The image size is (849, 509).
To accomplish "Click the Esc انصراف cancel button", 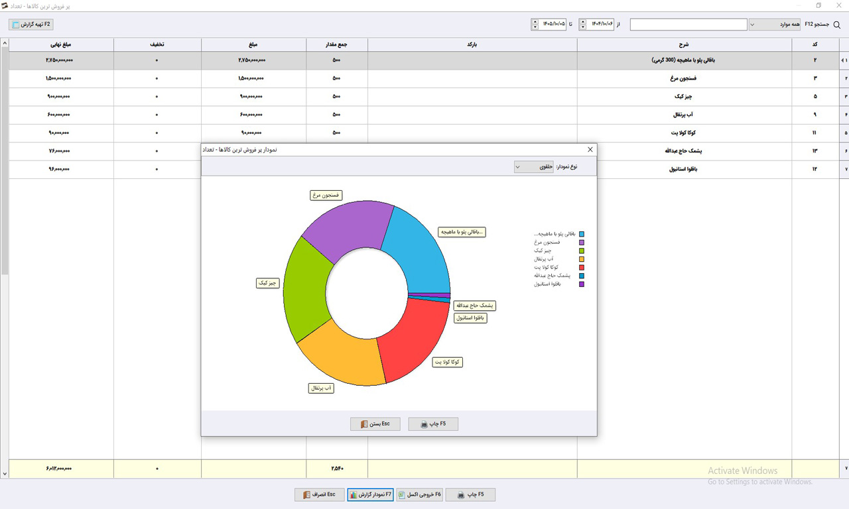I will [x=320, y=494].
